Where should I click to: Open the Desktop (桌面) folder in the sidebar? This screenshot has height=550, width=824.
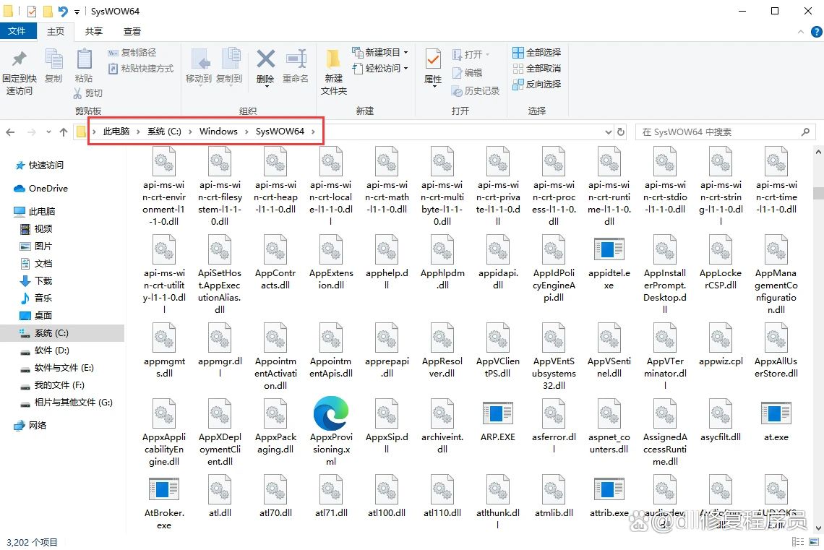pos(36,315)
